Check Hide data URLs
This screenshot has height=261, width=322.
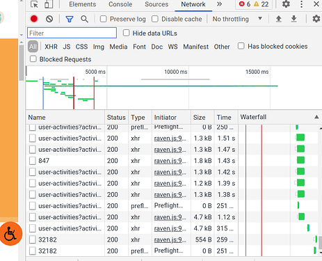[x=126, y=33]
